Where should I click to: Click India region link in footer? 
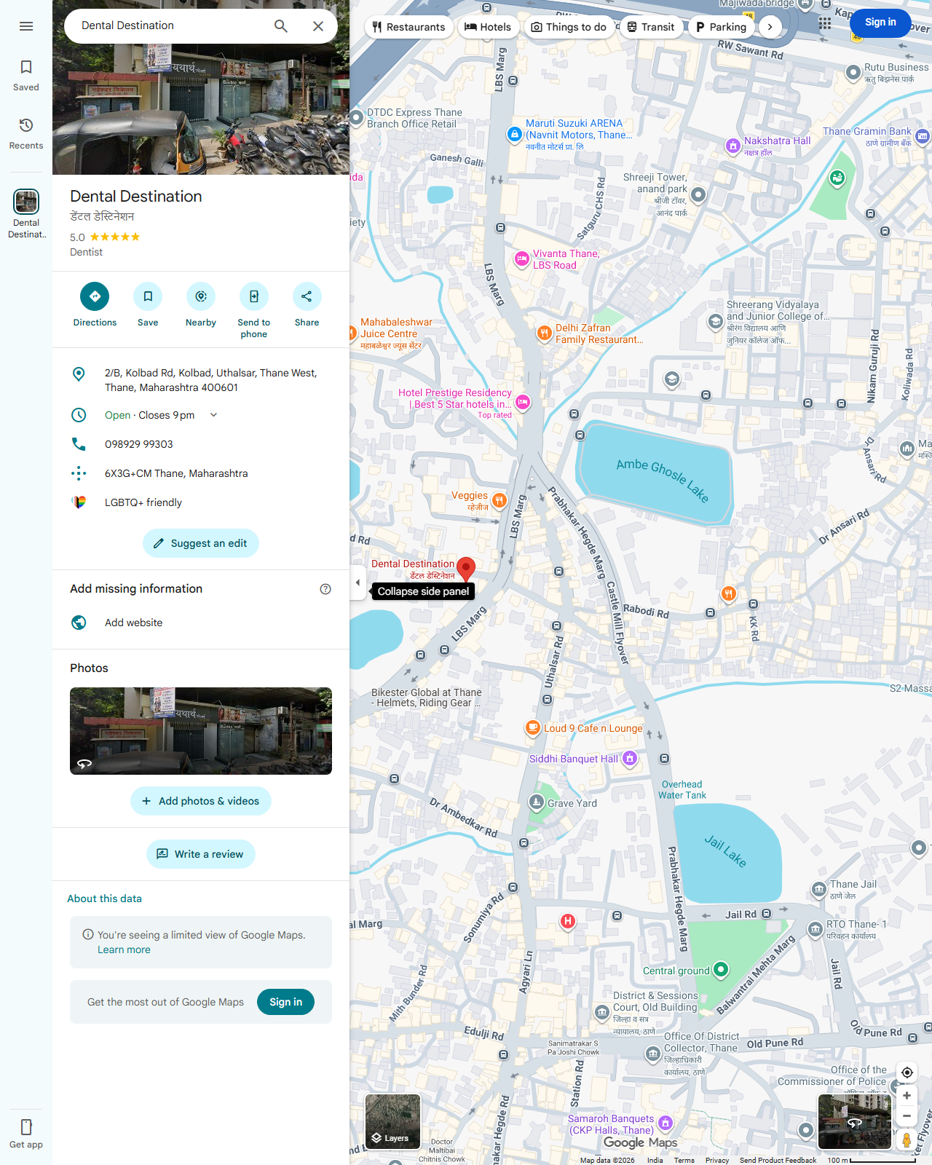click(x=655, y=1160)
